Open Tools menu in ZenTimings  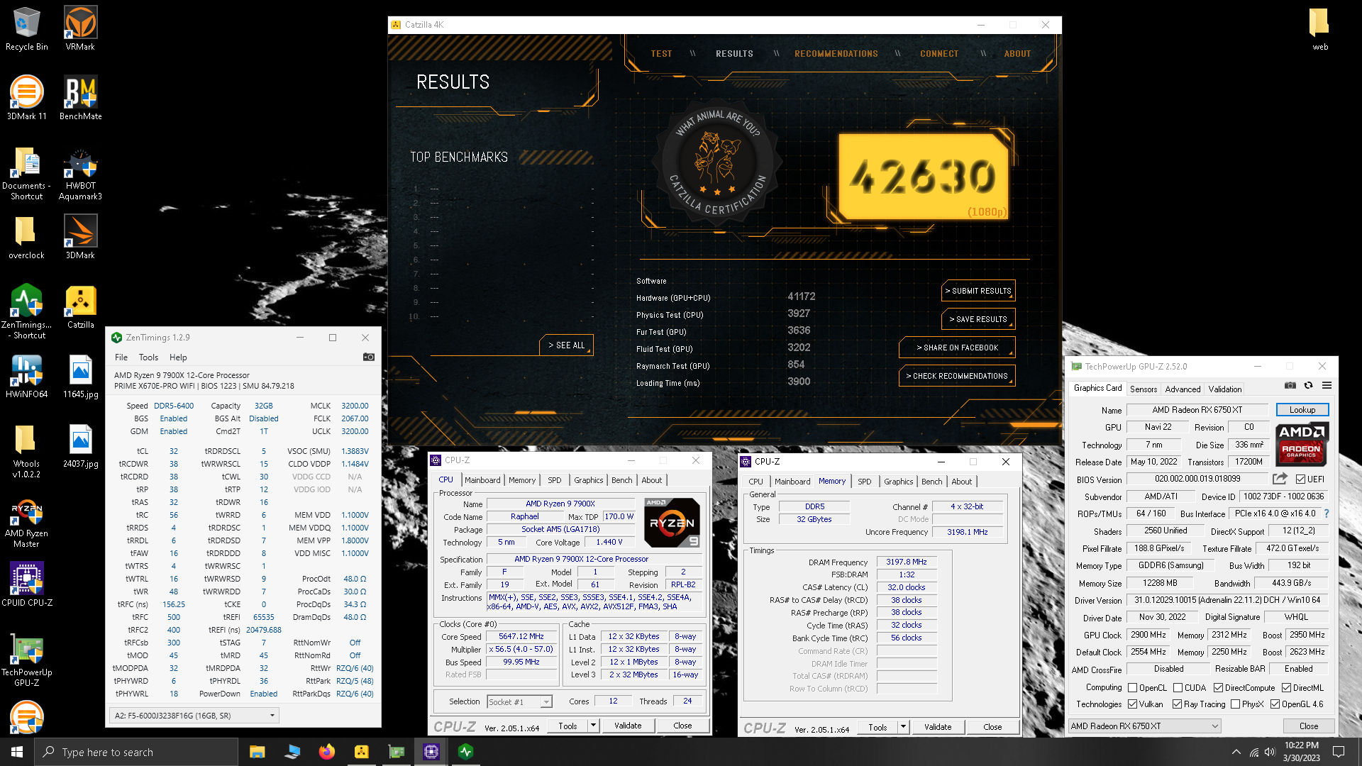pyautogui.click(x=148, y=357)
